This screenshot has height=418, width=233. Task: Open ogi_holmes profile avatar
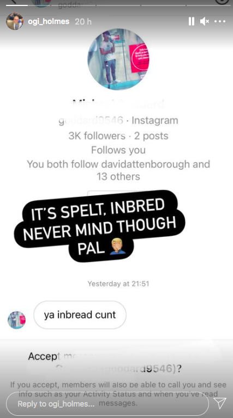pyautogui.click(x=15, y=21)
